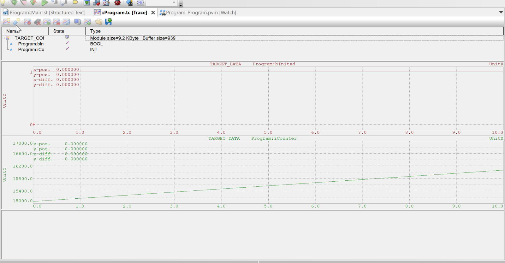Click the state checkmark of Program:bInited
The width and height of the screenshot is (505, 263).
pyautogui.click(x=67, y=43)
